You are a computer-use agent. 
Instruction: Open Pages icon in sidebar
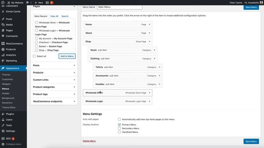point(3,30)
